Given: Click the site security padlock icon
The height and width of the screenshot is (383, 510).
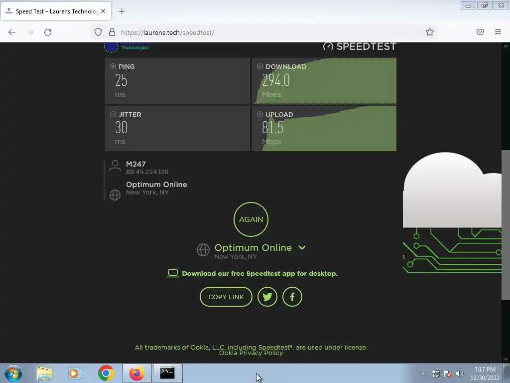Looking at the screenshot, I should point(112,32).
